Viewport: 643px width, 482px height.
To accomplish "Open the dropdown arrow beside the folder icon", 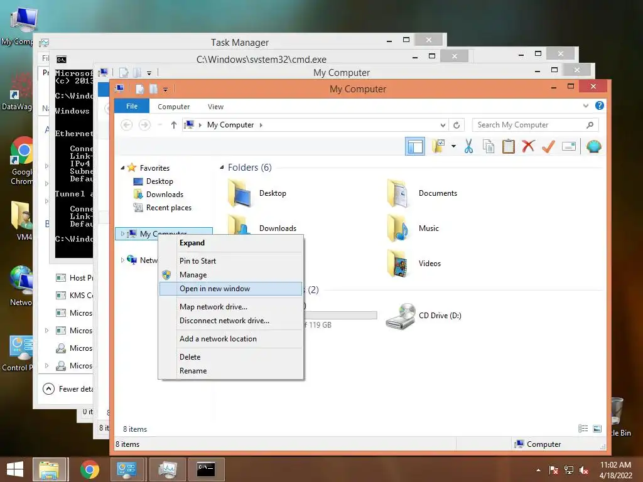I will [x=453, y=146].
